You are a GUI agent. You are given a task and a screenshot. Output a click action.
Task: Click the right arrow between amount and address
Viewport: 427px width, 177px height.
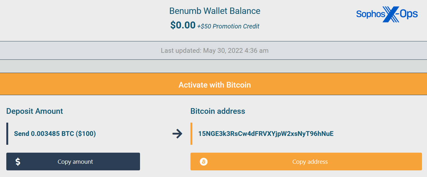tap(177, 134)
